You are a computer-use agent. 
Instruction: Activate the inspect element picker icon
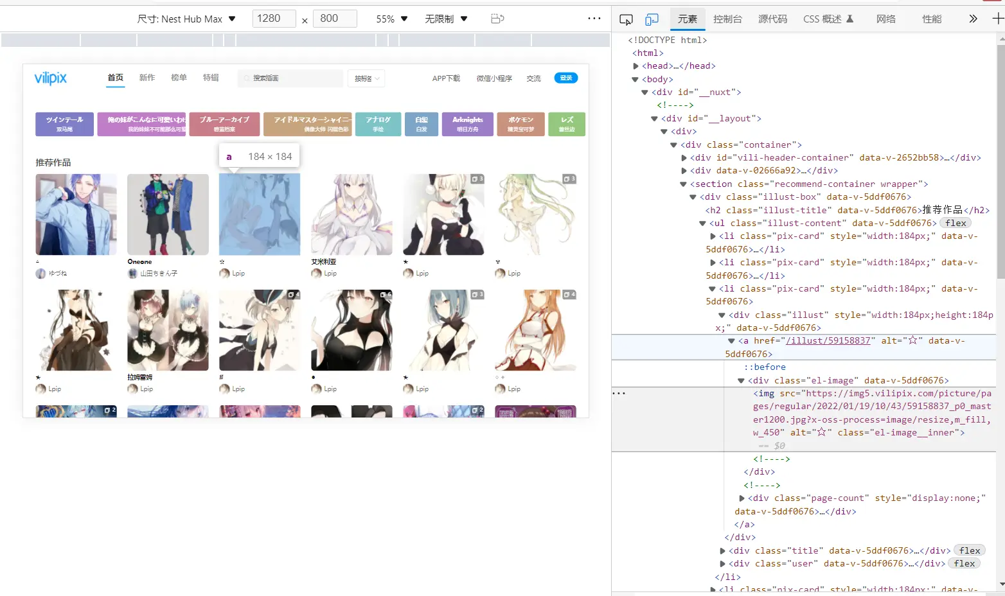tap(626, 19)
